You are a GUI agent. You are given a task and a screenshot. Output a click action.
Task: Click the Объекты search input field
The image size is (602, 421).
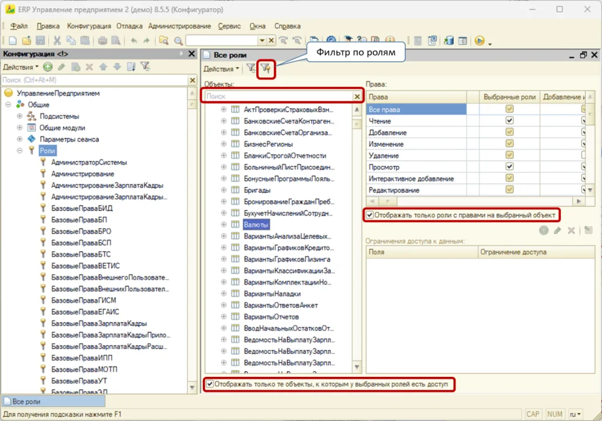click(x=279, y=96)
